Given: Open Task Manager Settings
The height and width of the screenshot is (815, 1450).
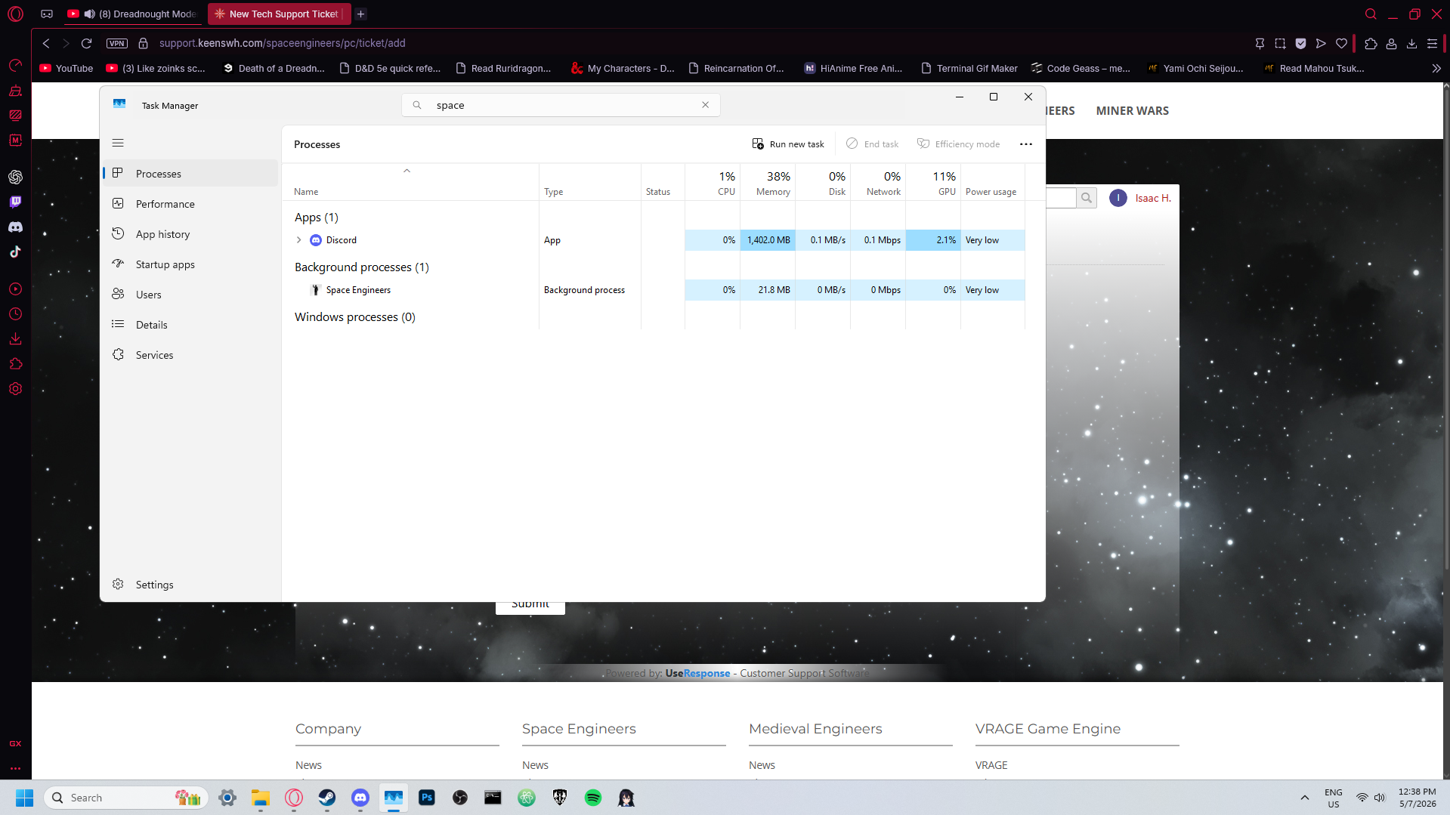Looking at the screenshot, I should (x=190, y=585).
